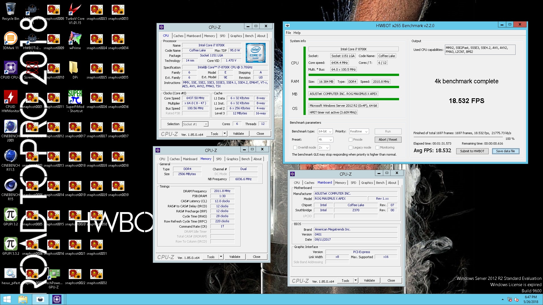The image size is (543, 305).
Task: Click Tools button in Mainboard window
Action: pos(345,280)
